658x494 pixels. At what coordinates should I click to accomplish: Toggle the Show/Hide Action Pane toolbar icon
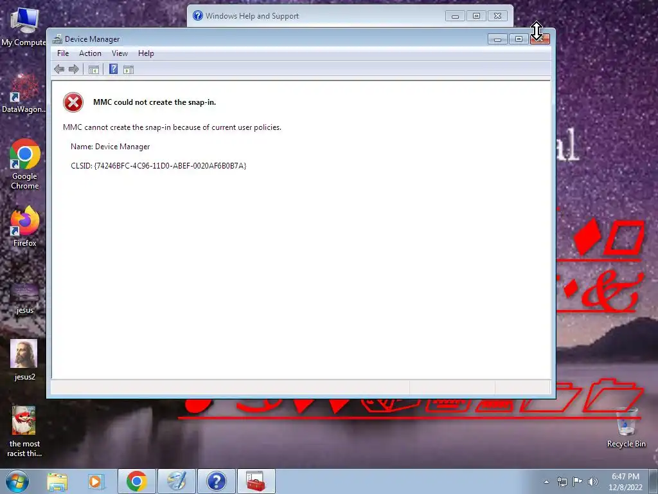pos(129,69)
